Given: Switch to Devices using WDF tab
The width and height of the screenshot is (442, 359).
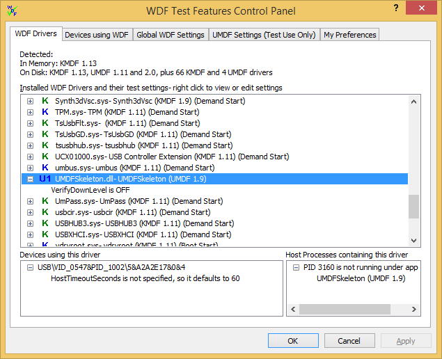Looking at the screenshot, I should pyautogui.click(x=97, y=35).
